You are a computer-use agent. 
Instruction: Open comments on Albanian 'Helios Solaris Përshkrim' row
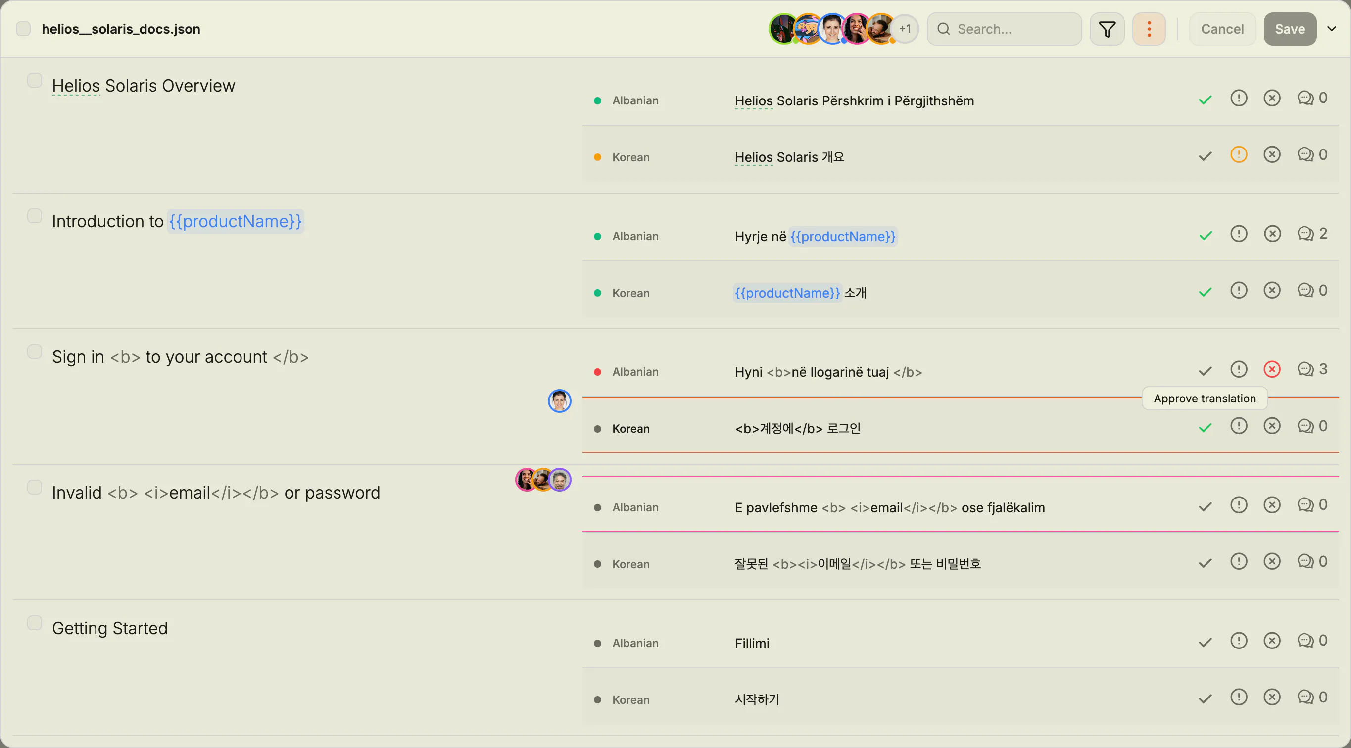pos(1312,98)
